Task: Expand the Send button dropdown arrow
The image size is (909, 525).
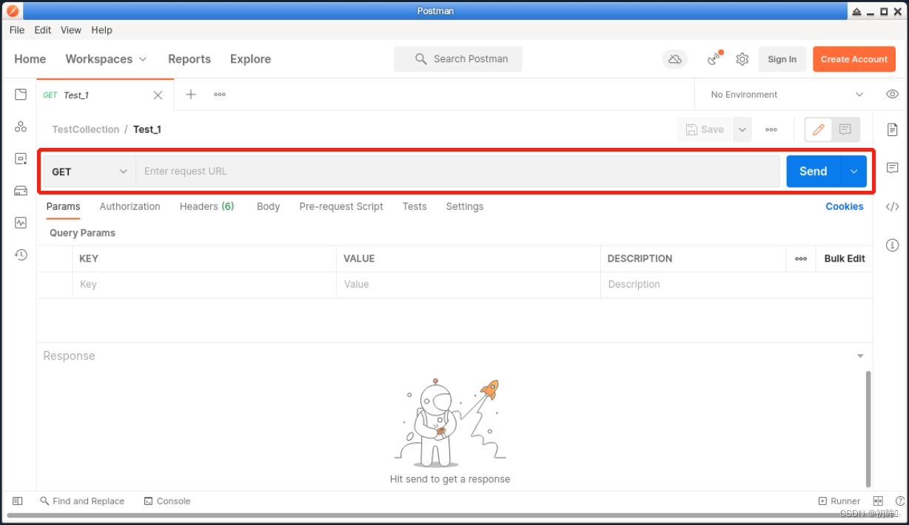Action: (x=853, y=172)
